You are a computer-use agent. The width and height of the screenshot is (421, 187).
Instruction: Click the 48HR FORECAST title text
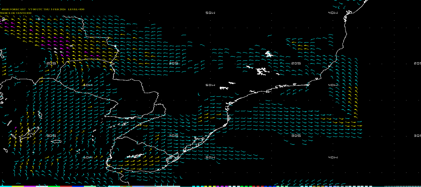14,9
